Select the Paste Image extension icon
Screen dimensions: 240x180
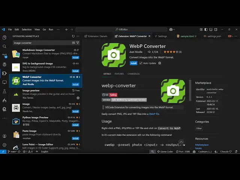16,135
